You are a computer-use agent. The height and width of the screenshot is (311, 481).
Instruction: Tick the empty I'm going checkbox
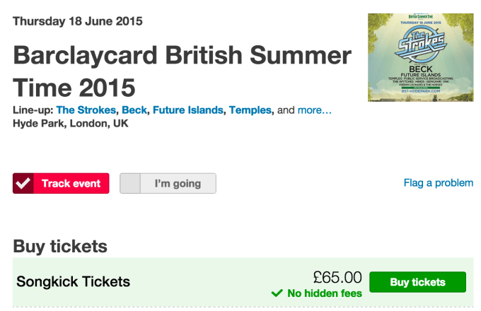[131, 184]
